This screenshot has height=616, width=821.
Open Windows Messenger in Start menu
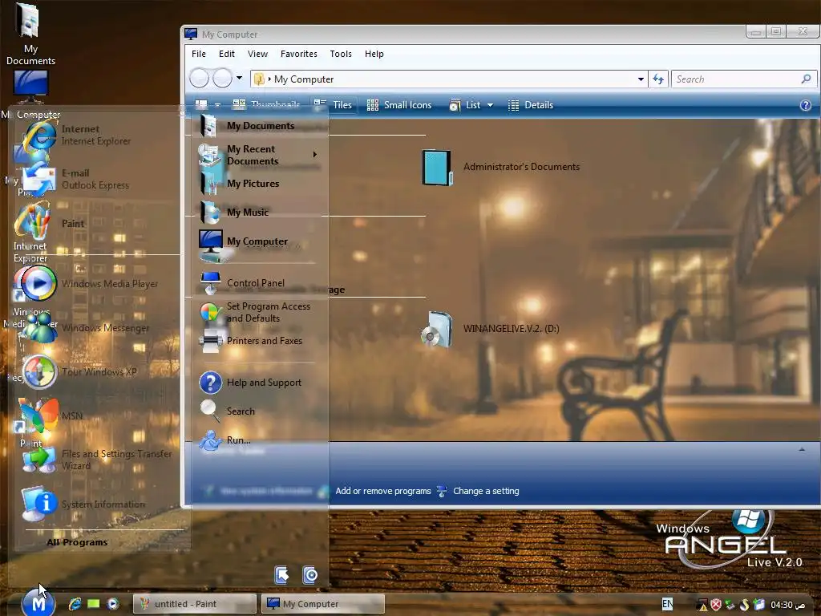pyautogui.click(x=87, y=328)
